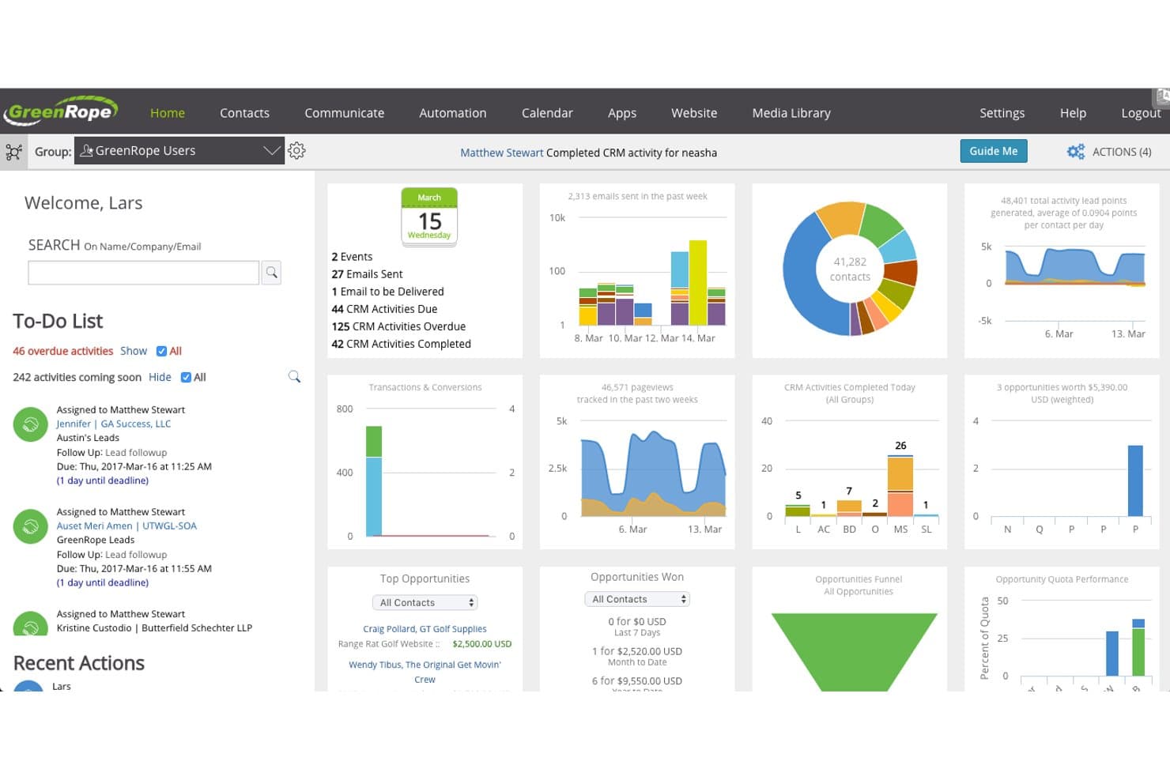
Task: Toggle the coming soon activities All checkbox
Action: 186,377
